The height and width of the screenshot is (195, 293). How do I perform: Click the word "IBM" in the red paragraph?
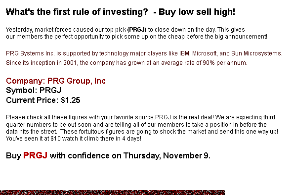coord(185,53)
